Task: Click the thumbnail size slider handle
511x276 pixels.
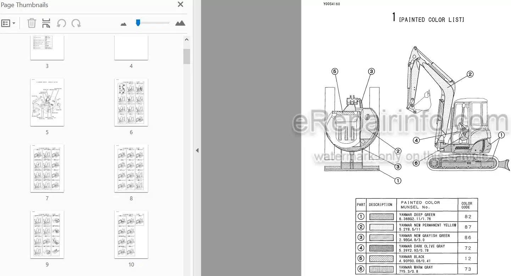Action: [138, 23]
